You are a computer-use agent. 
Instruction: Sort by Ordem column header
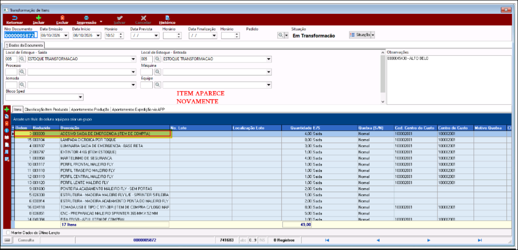(x=23, y=127)
